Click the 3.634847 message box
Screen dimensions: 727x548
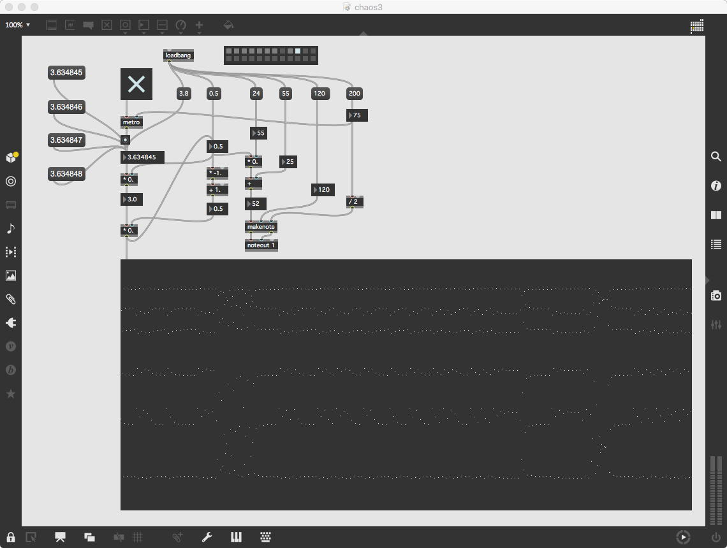coord(66,140)
